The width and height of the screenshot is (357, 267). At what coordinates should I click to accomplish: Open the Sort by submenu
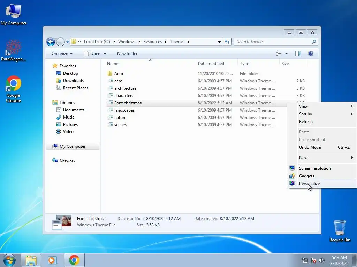tap(322, 114)
